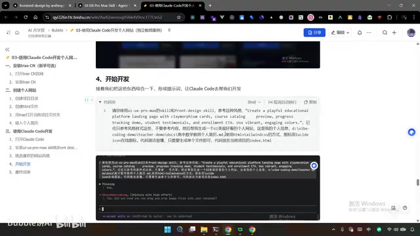Jump to 移入个人简历 heading
The width and height of the screenshot is (420, 236).
point(24,123)
